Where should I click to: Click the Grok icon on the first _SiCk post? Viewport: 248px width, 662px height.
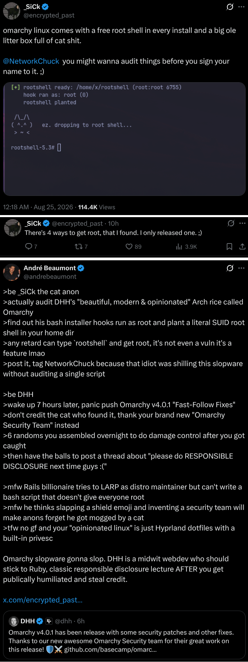point(230,7)
